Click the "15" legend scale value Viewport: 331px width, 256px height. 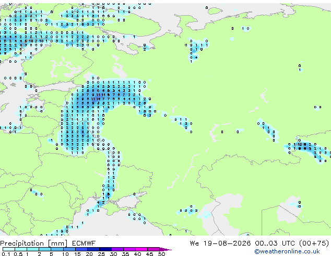pyautogui.click(x=77, y=254)
